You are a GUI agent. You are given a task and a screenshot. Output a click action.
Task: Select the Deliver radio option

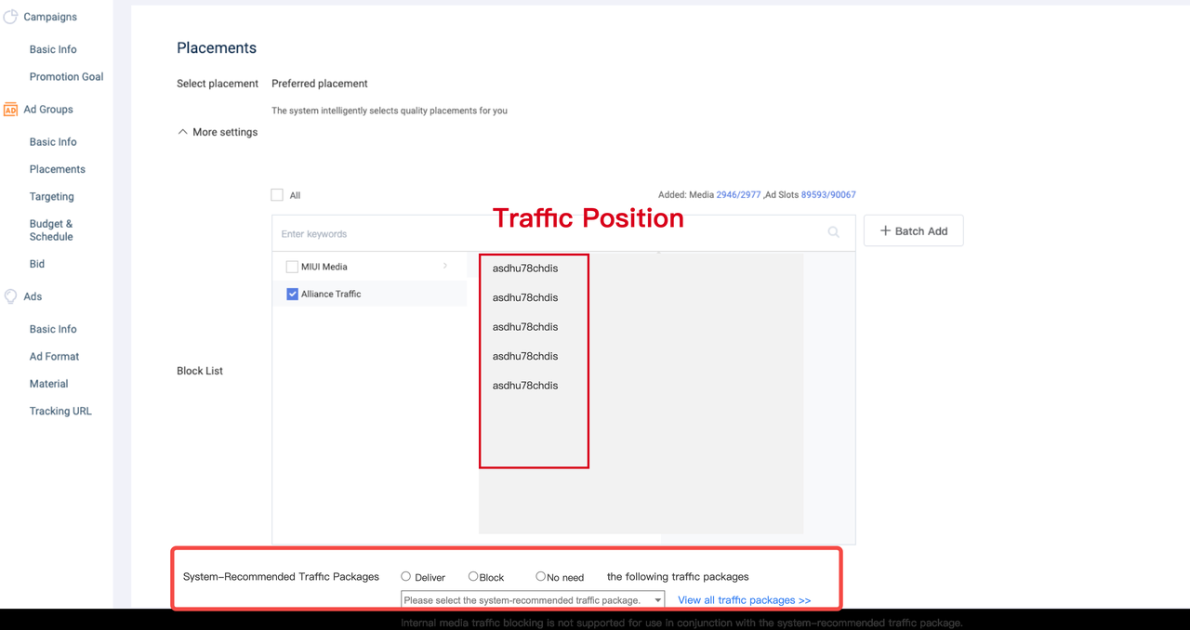405,576
